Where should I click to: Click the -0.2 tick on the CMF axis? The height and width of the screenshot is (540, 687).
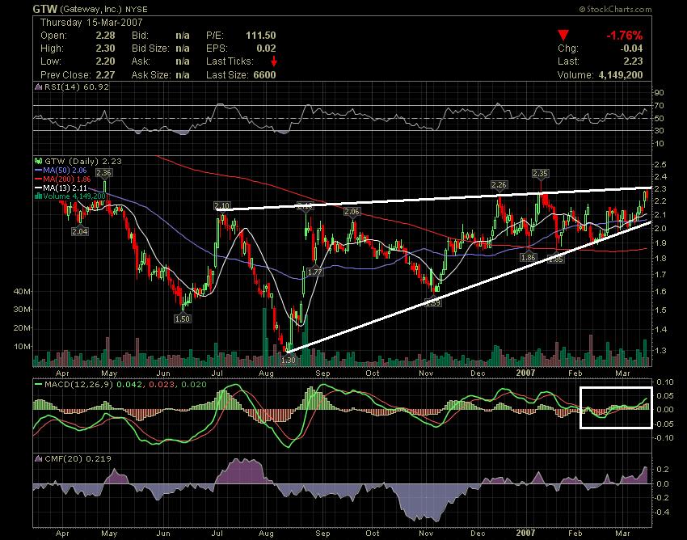point(662,497)
